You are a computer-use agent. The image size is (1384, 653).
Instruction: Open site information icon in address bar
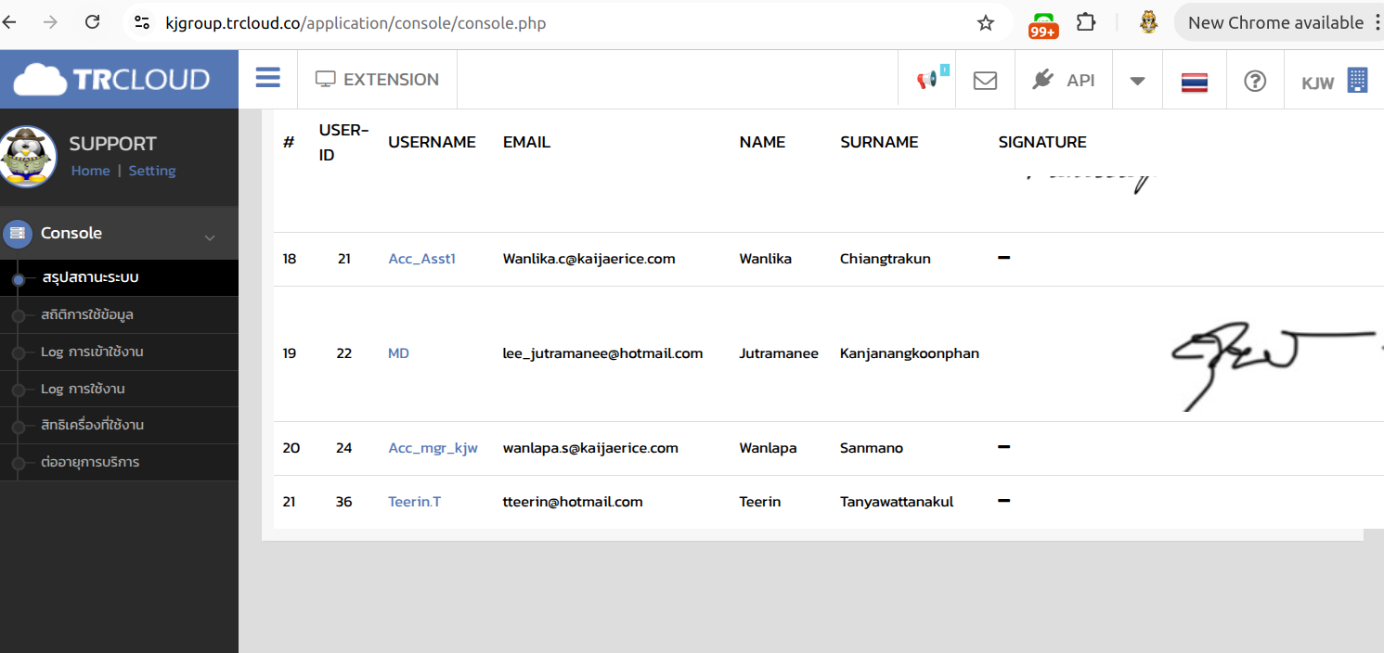[142, 22]
